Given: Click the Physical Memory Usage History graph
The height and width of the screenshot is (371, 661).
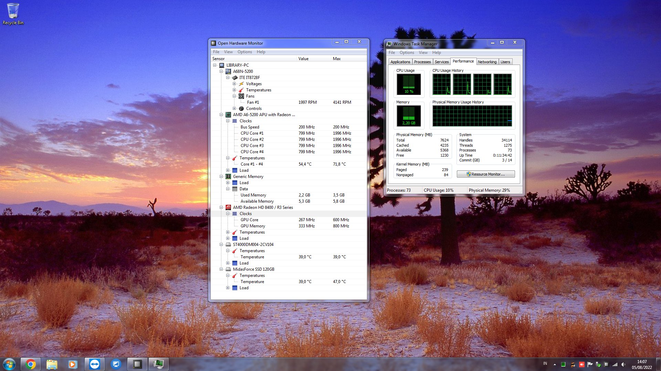Looking at the screenshot, I should click(472, 116).
